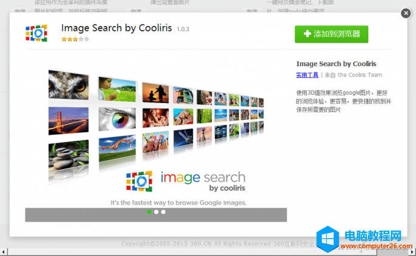Close the extension detail popup
The image size is (416, 256).
pyautogui.click(x=406, y=13)
